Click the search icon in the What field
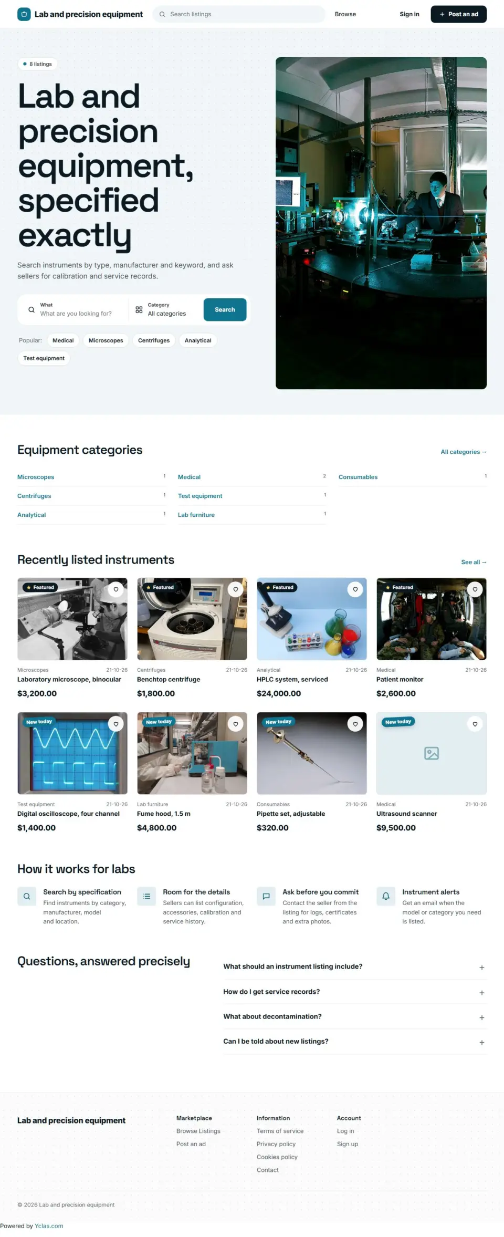This screenshot has height=1237, width=504. tap(31, 309)
